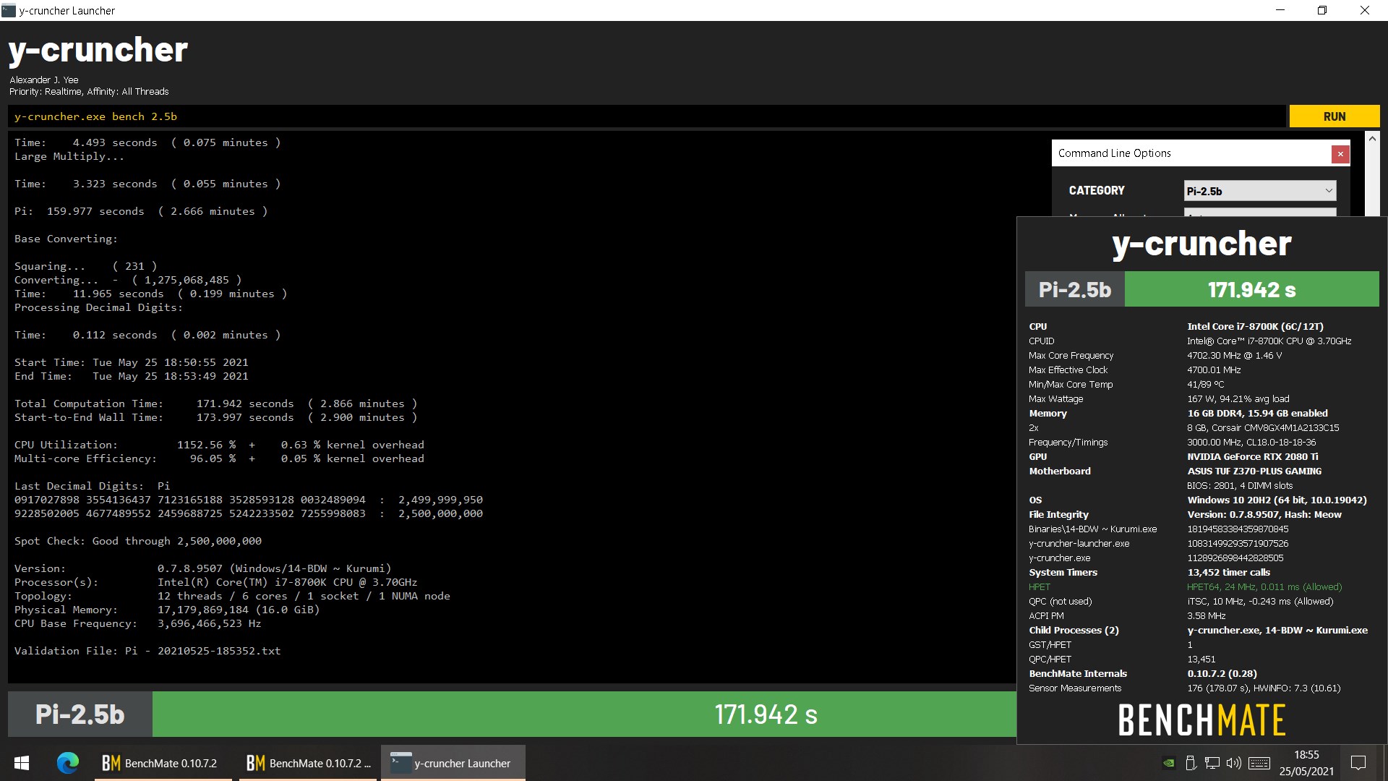The width and height of the screenshot is (1388, 781).
Task: Click the Pi: 159.977 seconds console line
Action: (x=141, y=211)
